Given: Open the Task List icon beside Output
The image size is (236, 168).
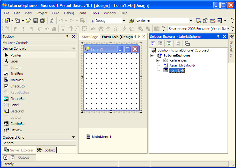Looking at the screenshot, I should coord(6,157).
